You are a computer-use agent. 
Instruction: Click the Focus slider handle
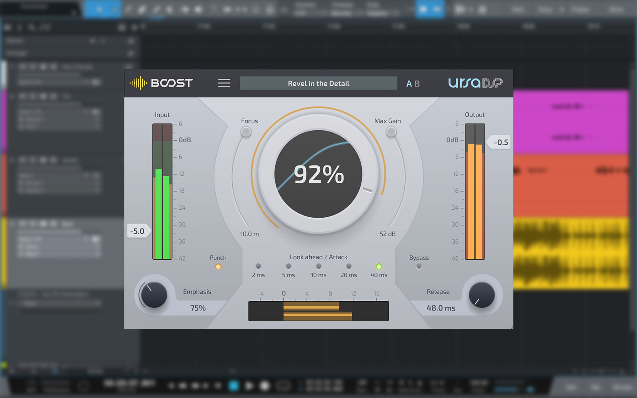(x=246, y=132)
